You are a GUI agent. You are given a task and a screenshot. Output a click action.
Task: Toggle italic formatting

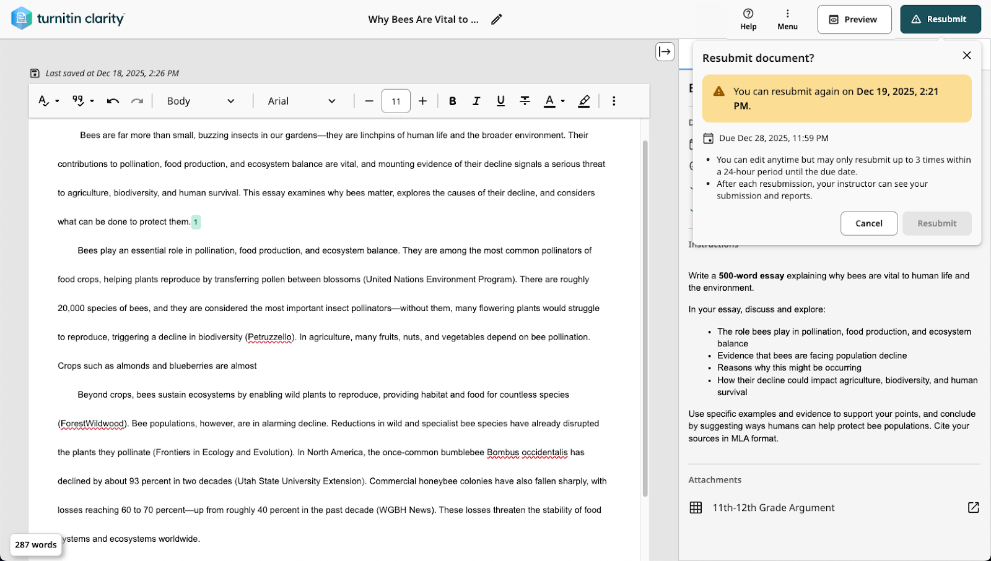tap(476, 101)
